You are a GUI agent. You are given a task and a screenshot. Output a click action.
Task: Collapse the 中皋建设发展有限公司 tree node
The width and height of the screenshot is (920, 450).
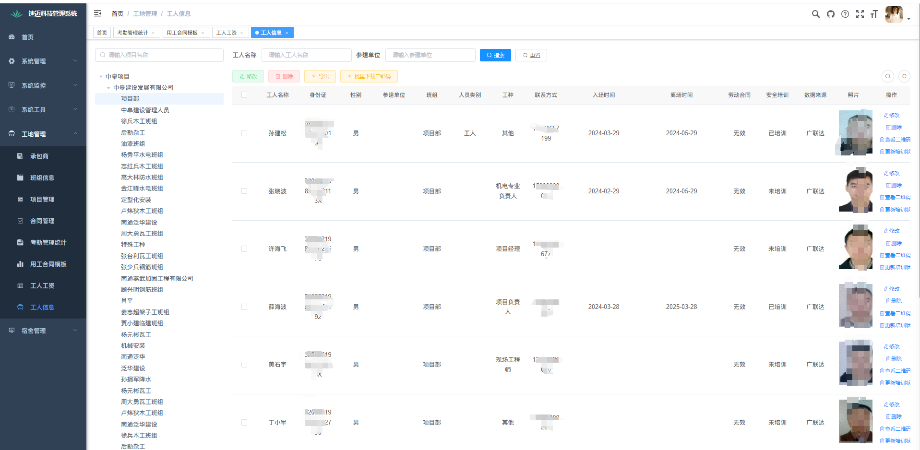point(108,88)
